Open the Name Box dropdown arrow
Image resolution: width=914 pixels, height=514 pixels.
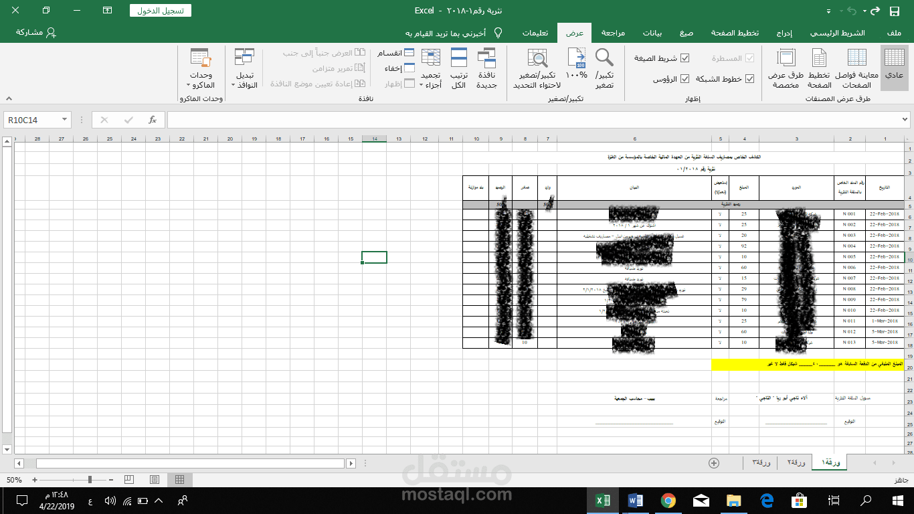point(65,120)
